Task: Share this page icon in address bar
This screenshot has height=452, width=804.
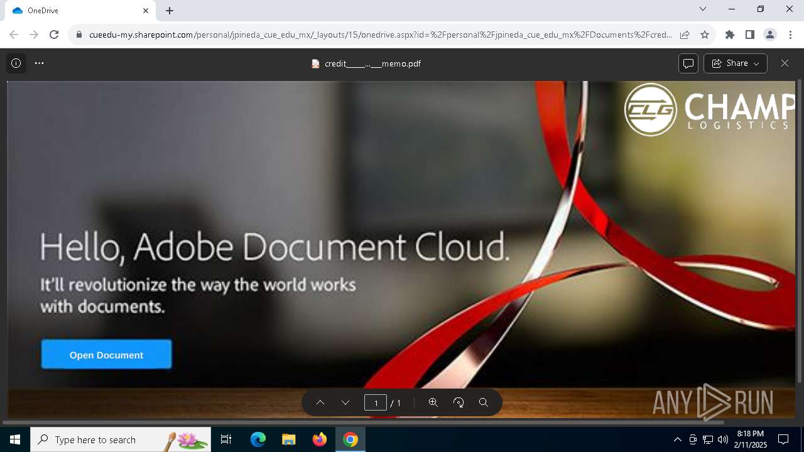Action: 685,35
